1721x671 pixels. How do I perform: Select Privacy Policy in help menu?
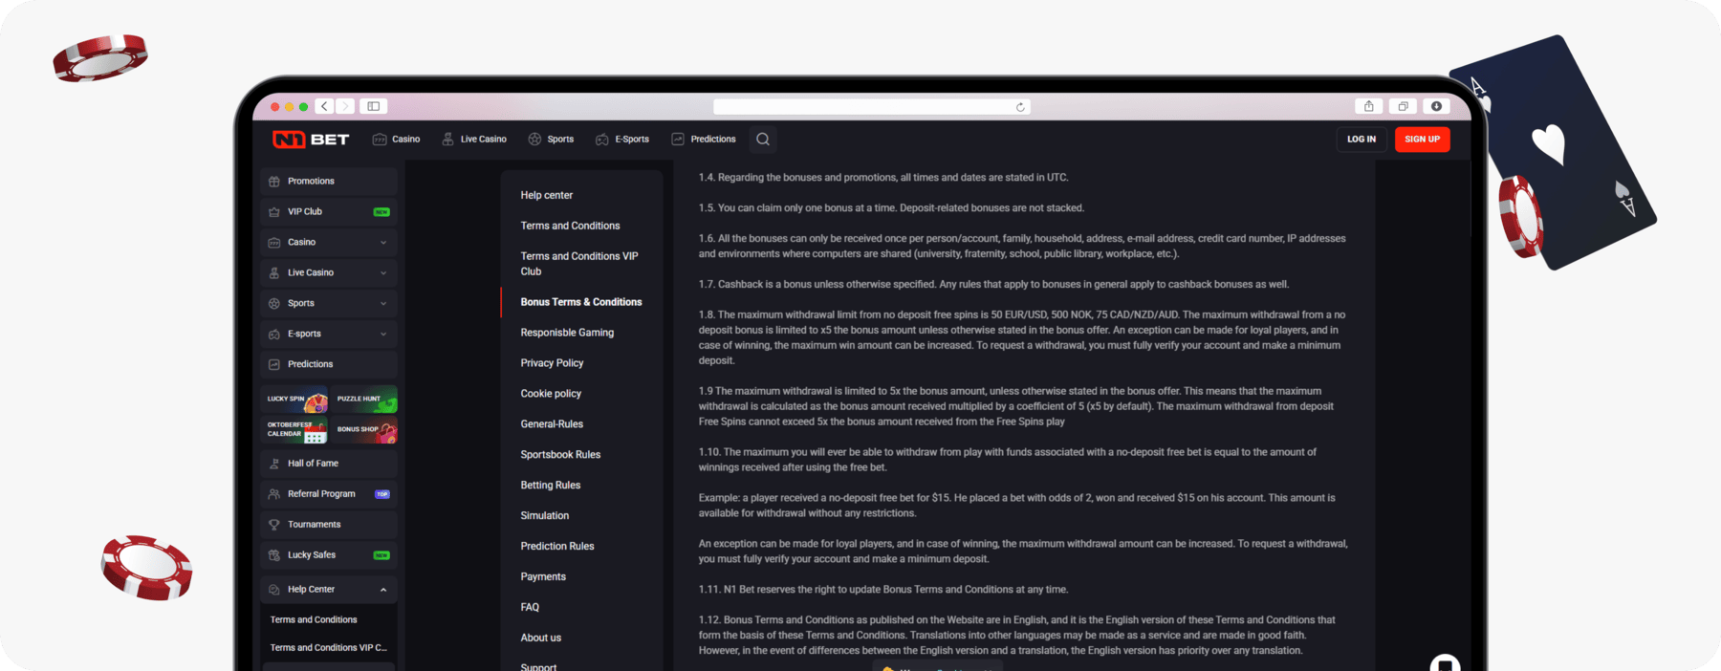click(552, 363)
